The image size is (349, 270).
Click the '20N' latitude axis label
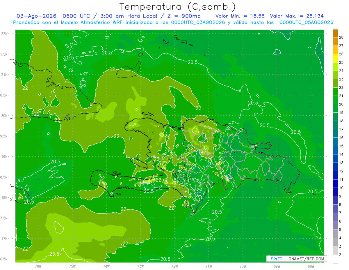4,116
